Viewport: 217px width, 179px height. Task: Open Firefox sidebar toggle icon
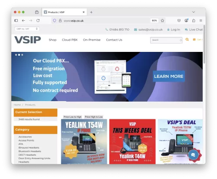point(16,20)
